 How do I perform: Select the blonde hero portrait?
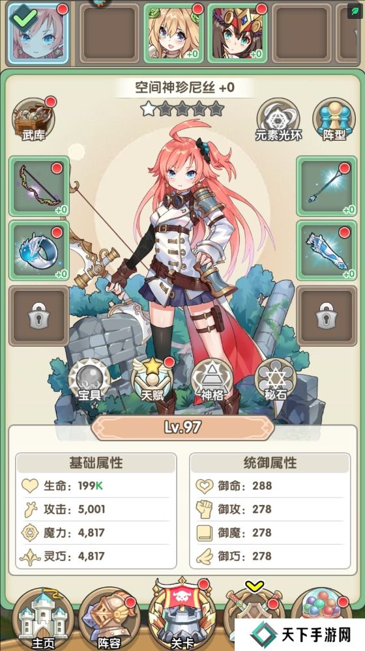pyautogui.click(x=173, y=33)
